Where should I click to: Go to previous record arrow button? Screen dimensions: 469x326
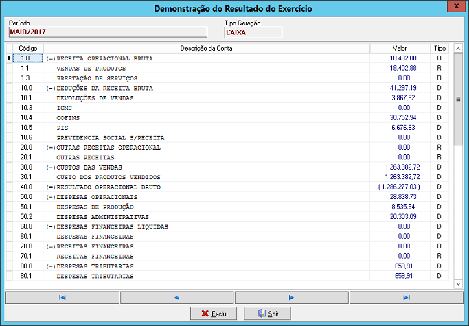coord(176,298)
